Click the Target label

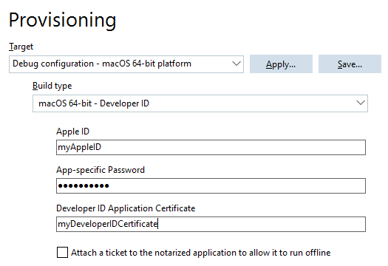click(21, 47)
